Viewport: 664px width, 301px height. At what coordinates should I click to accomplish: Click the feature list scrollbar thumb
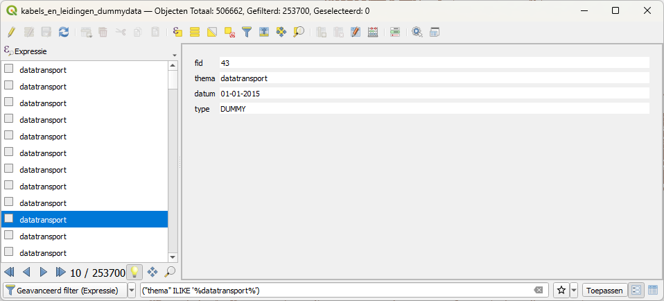coord(173,80)
